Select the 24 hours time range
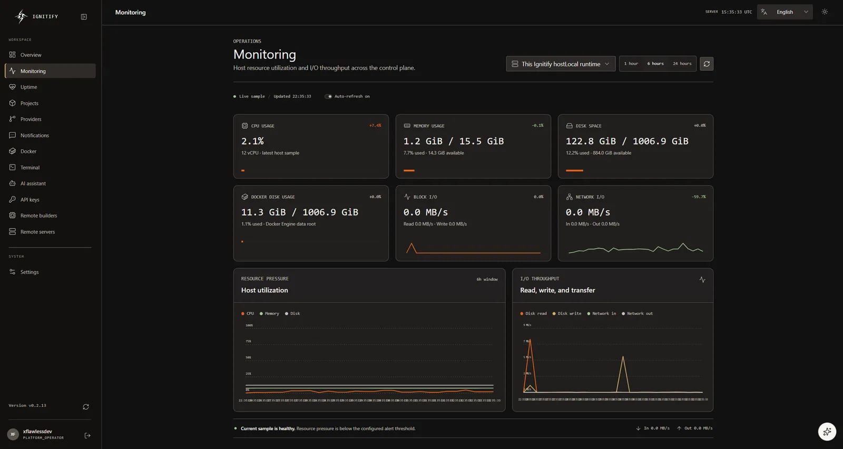 [682, 64]
